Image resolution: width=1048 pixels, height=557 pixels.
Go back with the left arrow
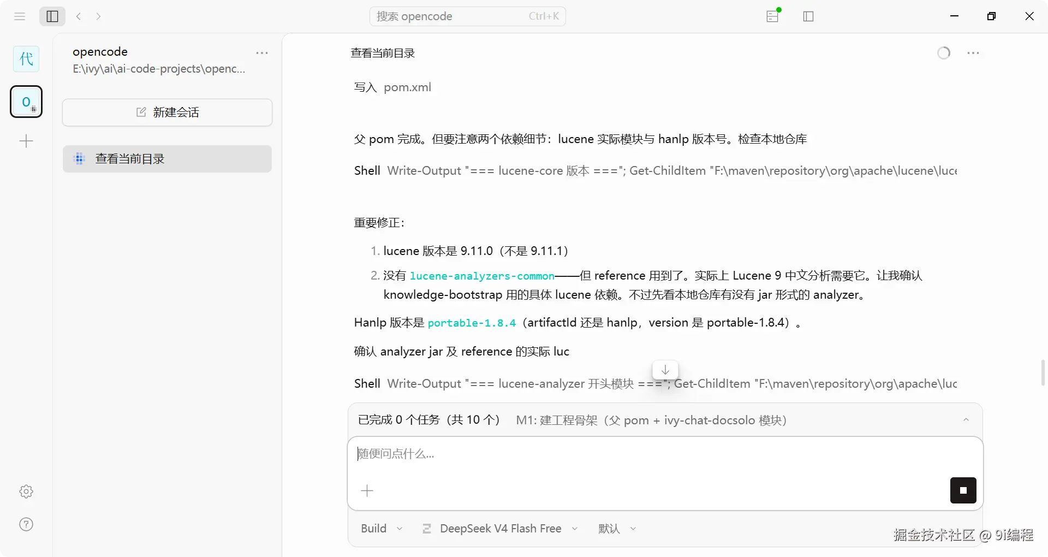click(x=79, y=16)
